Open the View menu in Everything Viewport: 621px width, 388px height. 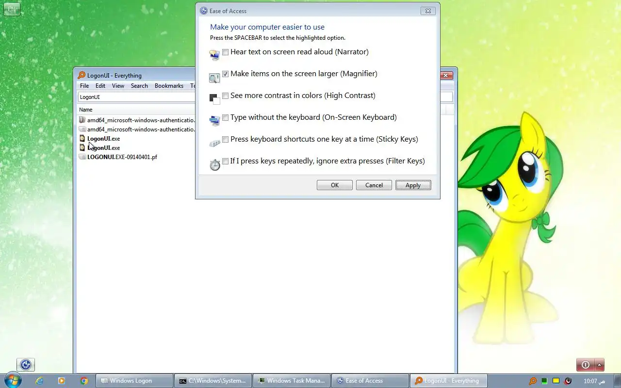118,86
